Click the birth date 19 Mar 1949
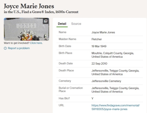Screen dimensions: 147x113 pos(99,46)
